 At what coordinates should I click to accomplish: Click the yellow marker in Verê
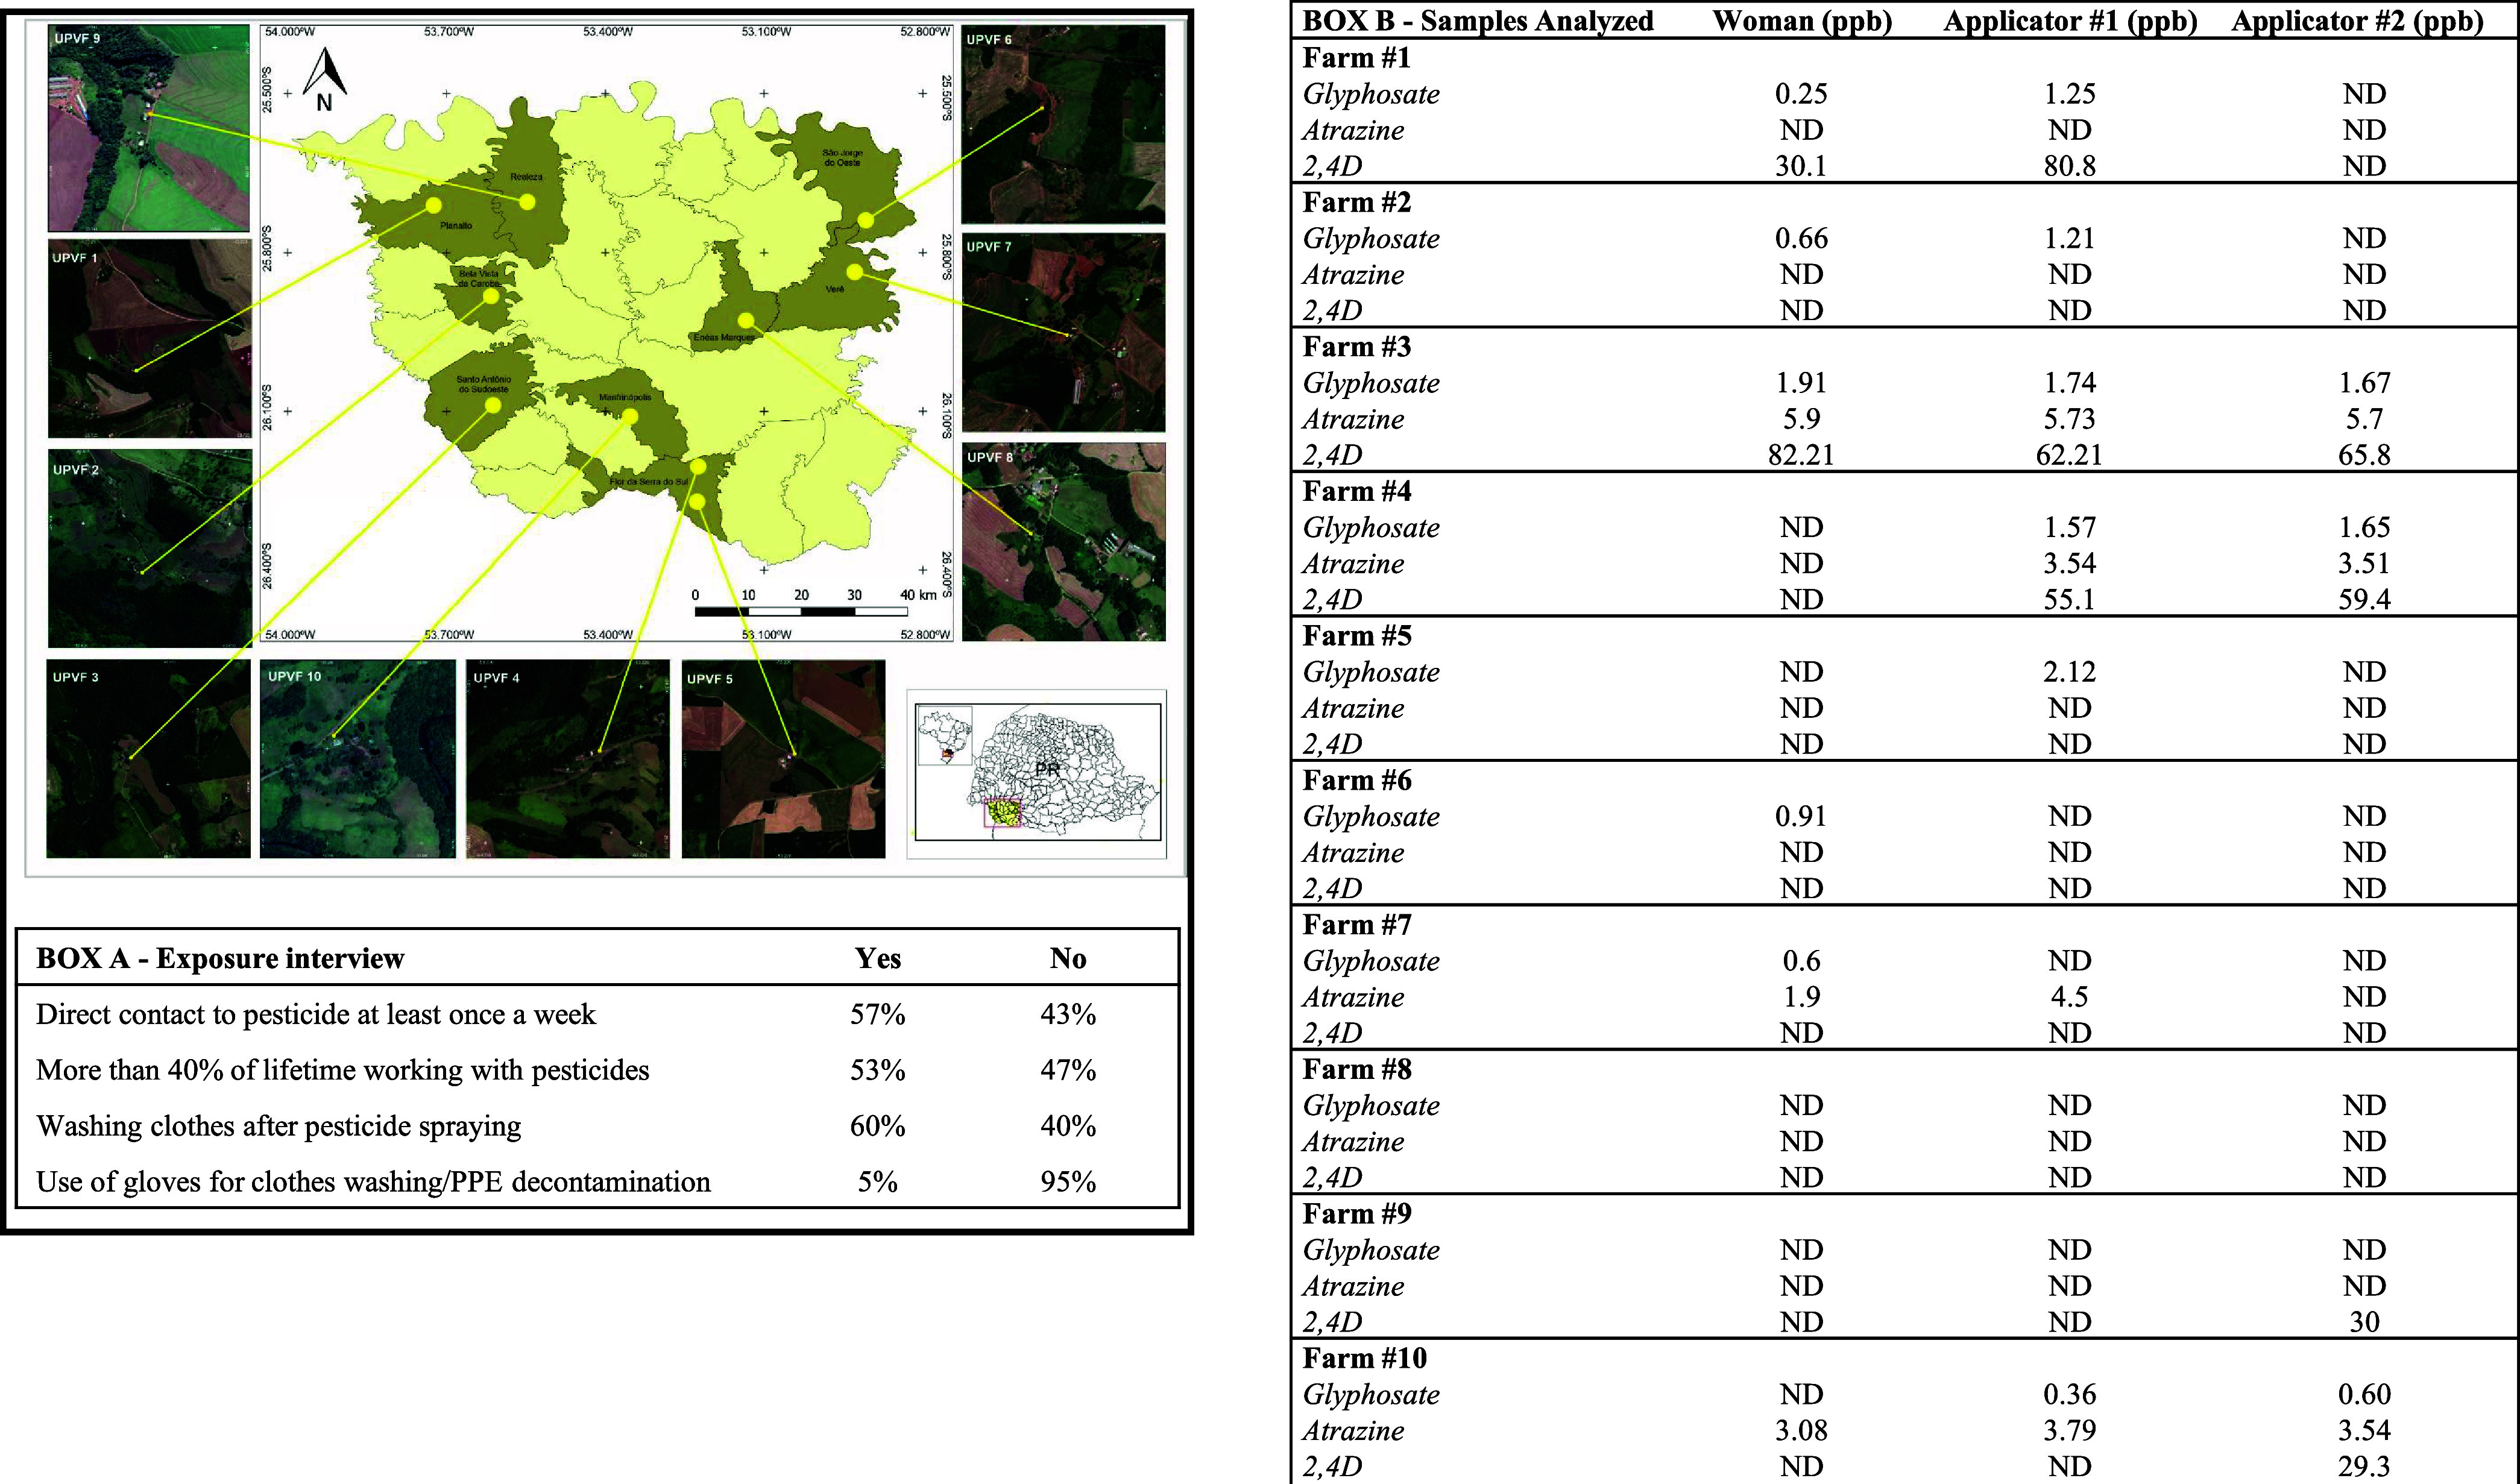[854, 271]
